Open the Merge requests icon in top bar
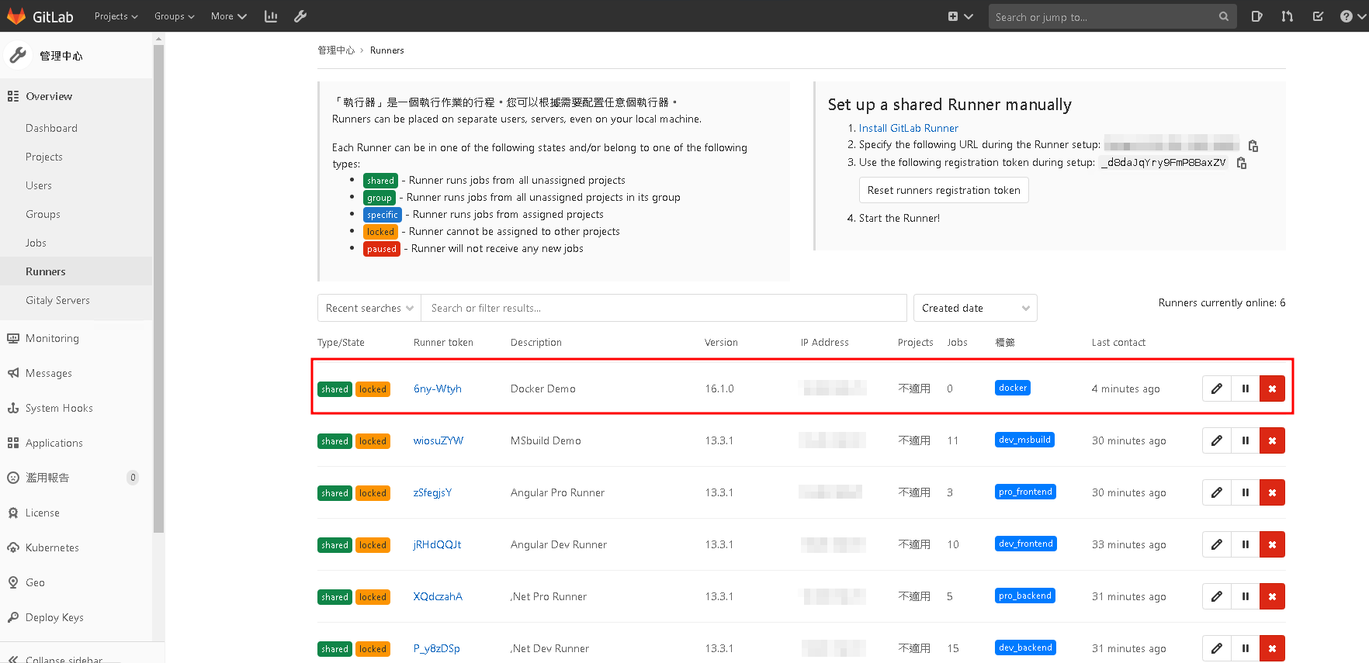The image size is (1369, 663). point(1288,16)
